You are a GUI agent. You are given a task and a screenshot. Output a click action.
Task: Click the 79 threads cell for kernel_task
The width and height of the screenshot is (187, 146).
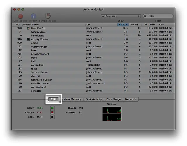[x=139, y=36]
